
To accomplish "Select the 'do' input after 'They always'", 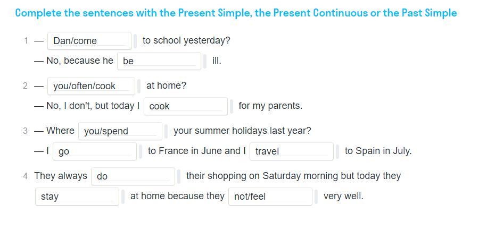I will click(133, 176).
